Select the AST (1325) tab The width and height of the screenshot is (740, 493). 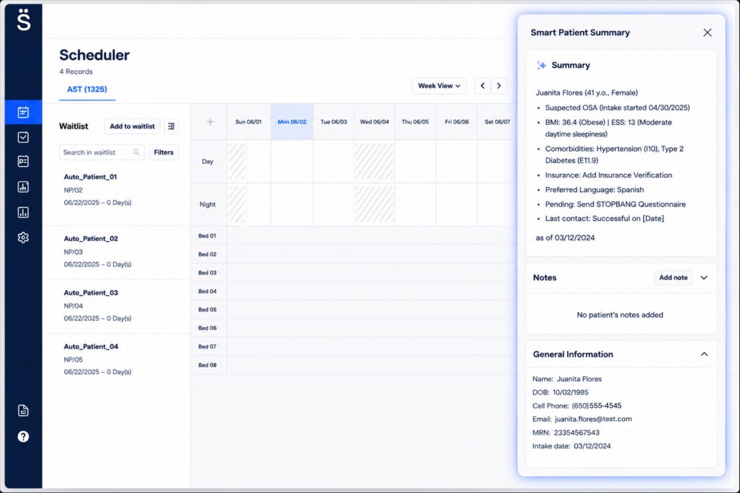(x=87, y=89)
